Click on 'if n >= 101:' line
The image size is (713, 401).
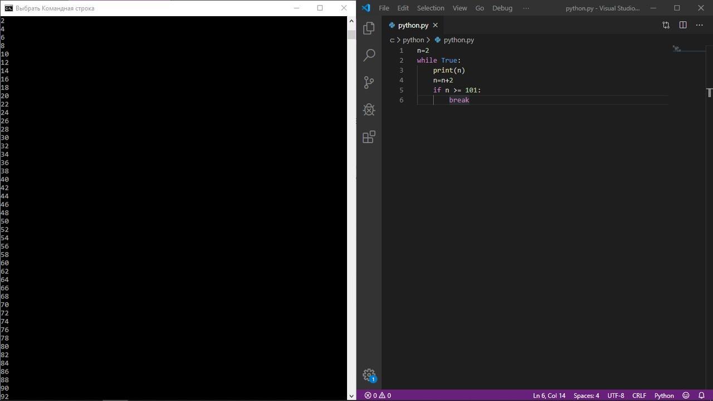[x=457, y=90]
